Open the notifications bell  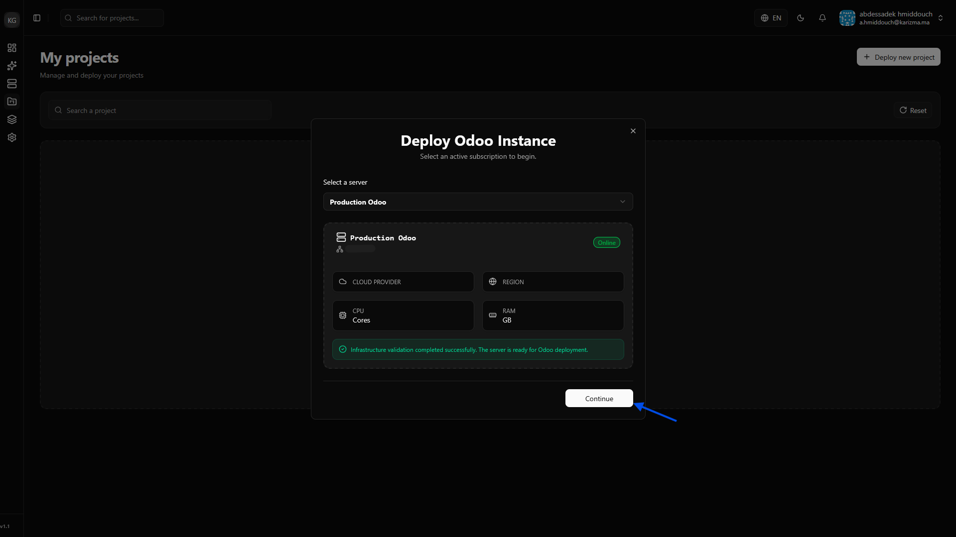point(822,18)
